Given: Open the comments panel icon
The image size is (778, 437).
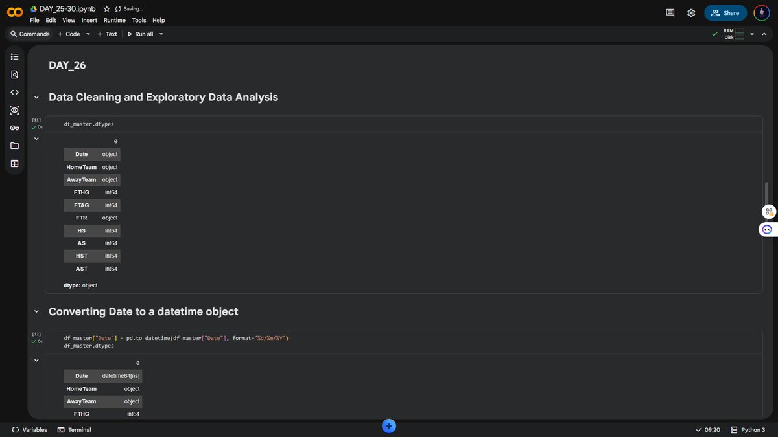Looking at the screenshot, I should 670,13.
